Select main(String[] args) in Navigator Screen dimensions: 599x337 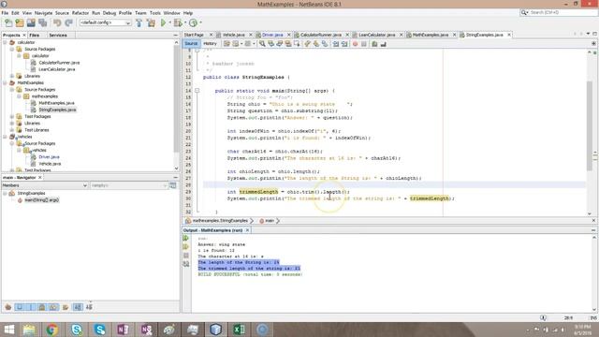[x=41, y=200]
